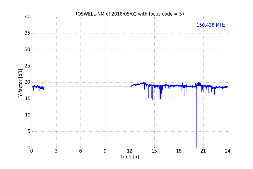This screenshot has width=253, height=169.
Task: Click the 'Y-factor [dB]' axis label
Action: [x=20, y=83]
